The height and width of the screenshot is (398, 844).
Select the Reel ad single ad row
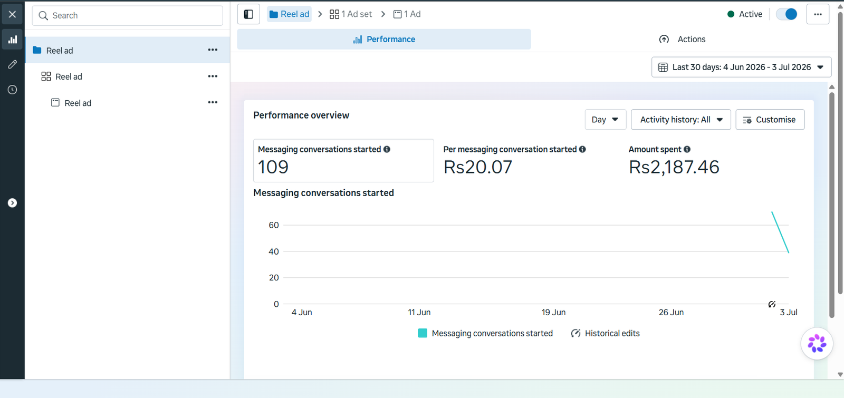click(x=128, y=103)
